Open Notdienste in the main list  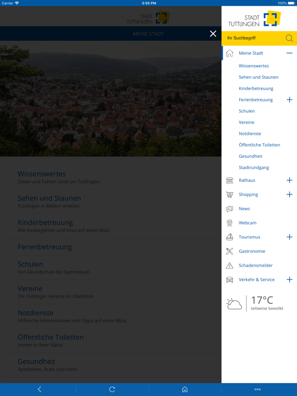(36, 313)
